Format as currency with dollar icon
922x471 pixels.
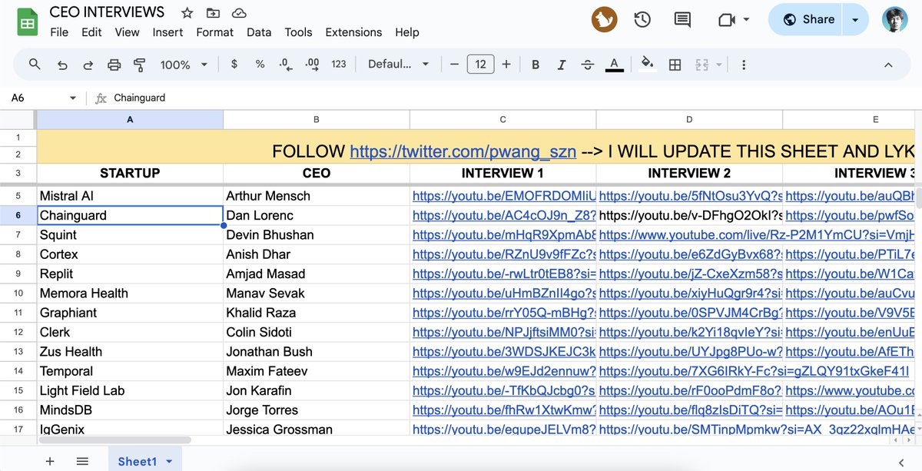234,65
